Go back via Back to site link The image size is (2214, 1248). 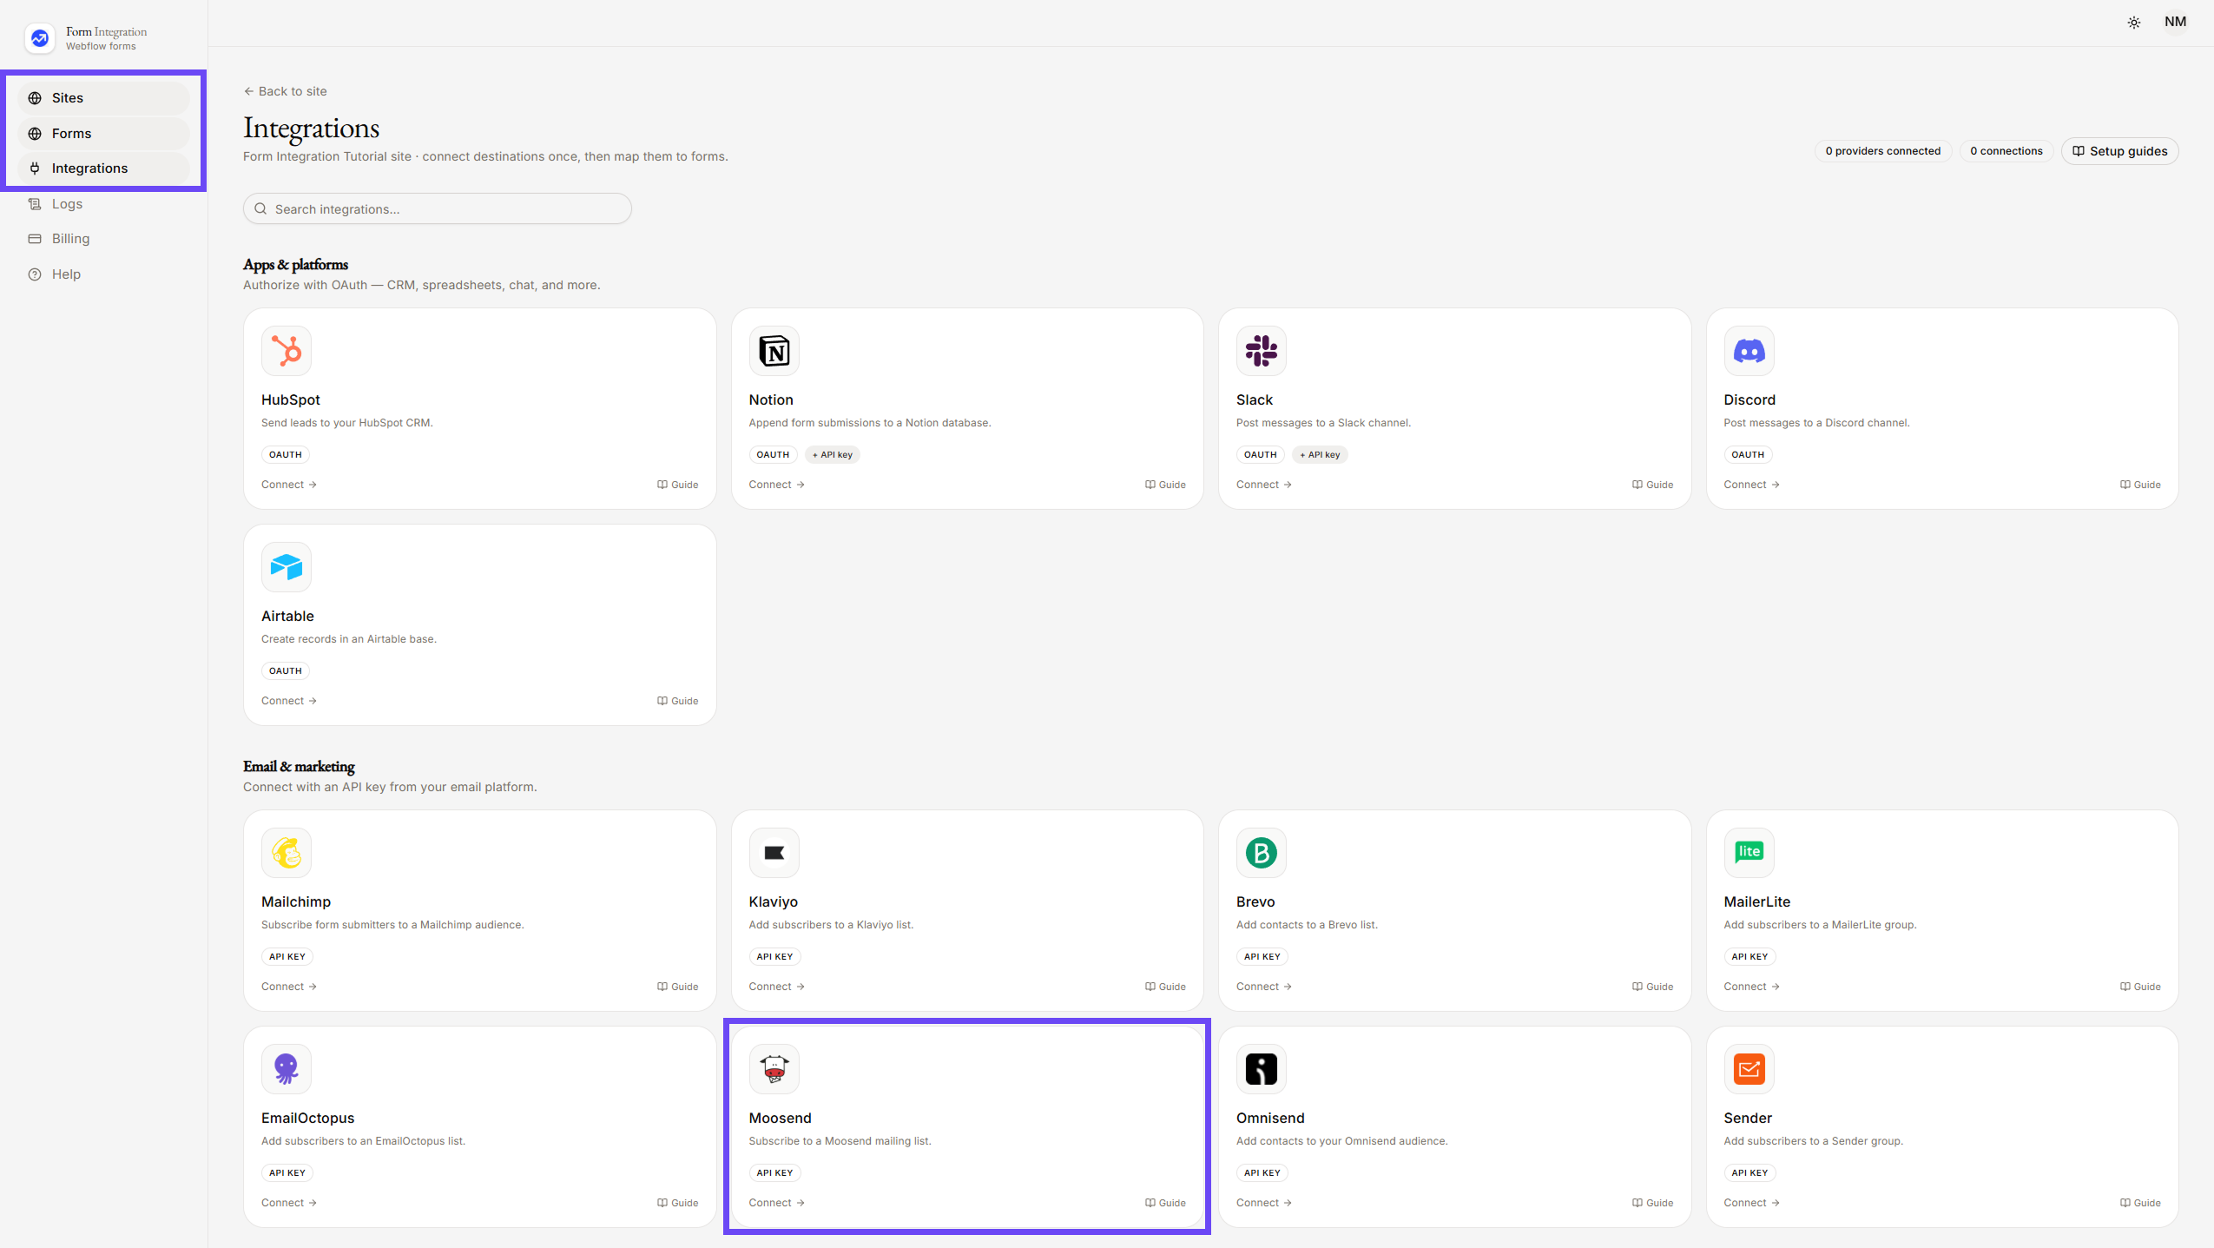point(285,91)
